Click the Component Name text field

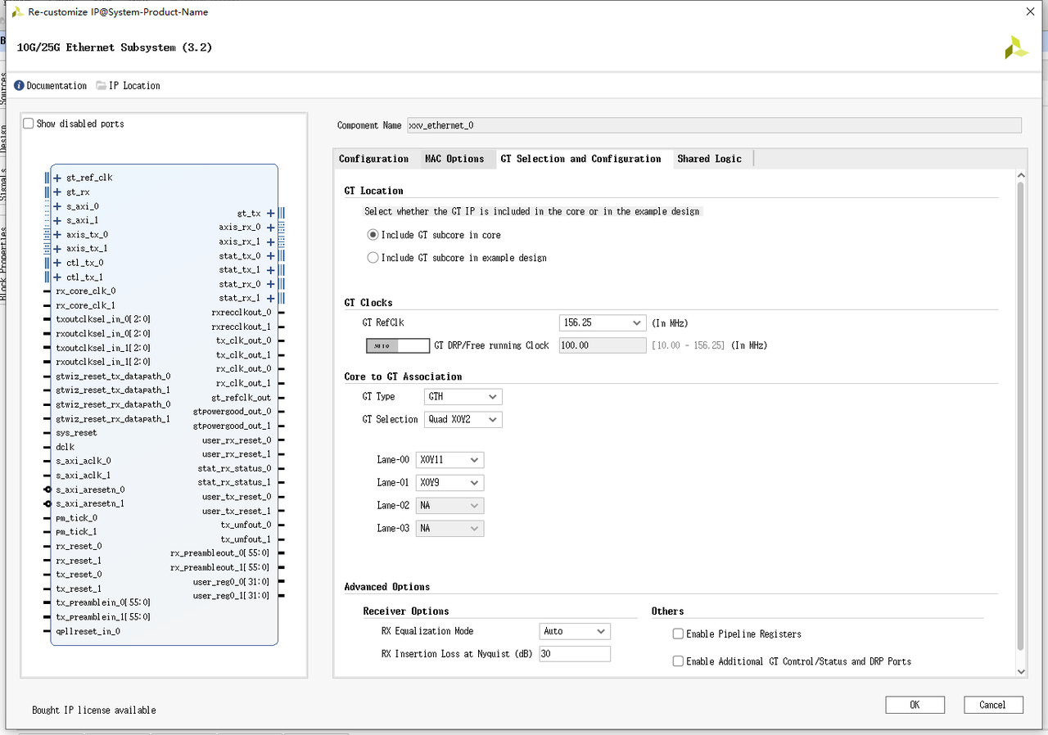tap(714, 125)
